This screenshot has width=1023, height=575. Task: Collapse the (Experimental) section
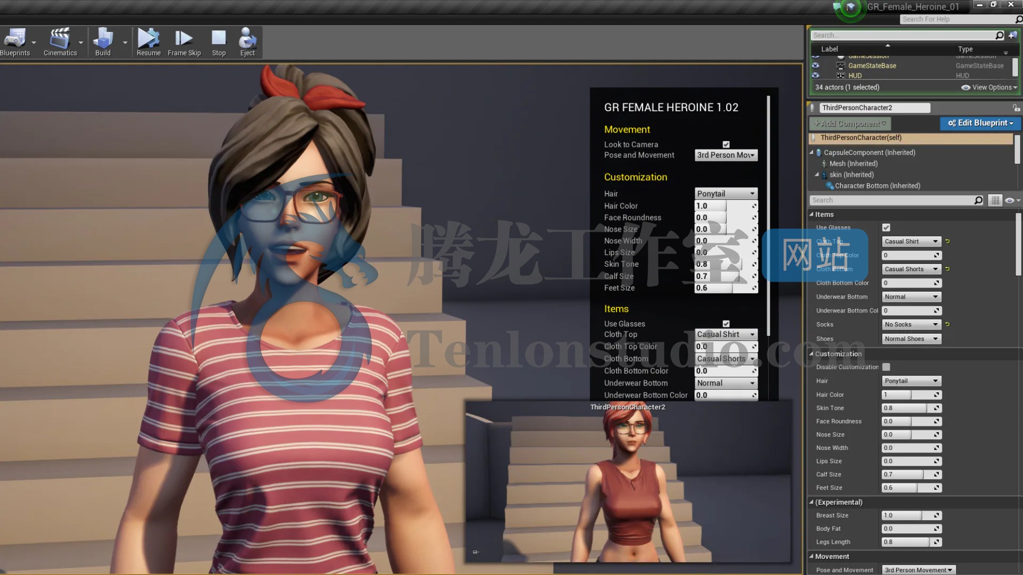click(x=811, y=502)
